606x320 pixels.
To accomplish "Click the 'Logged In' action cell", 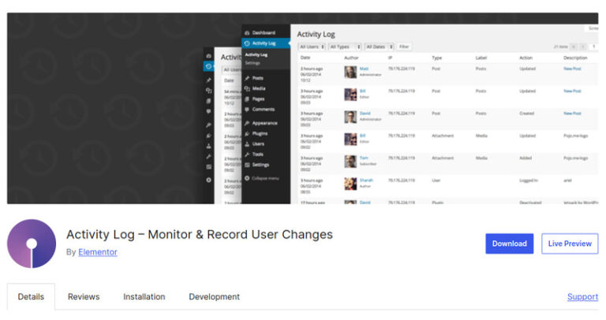I will tap(529, 180).
